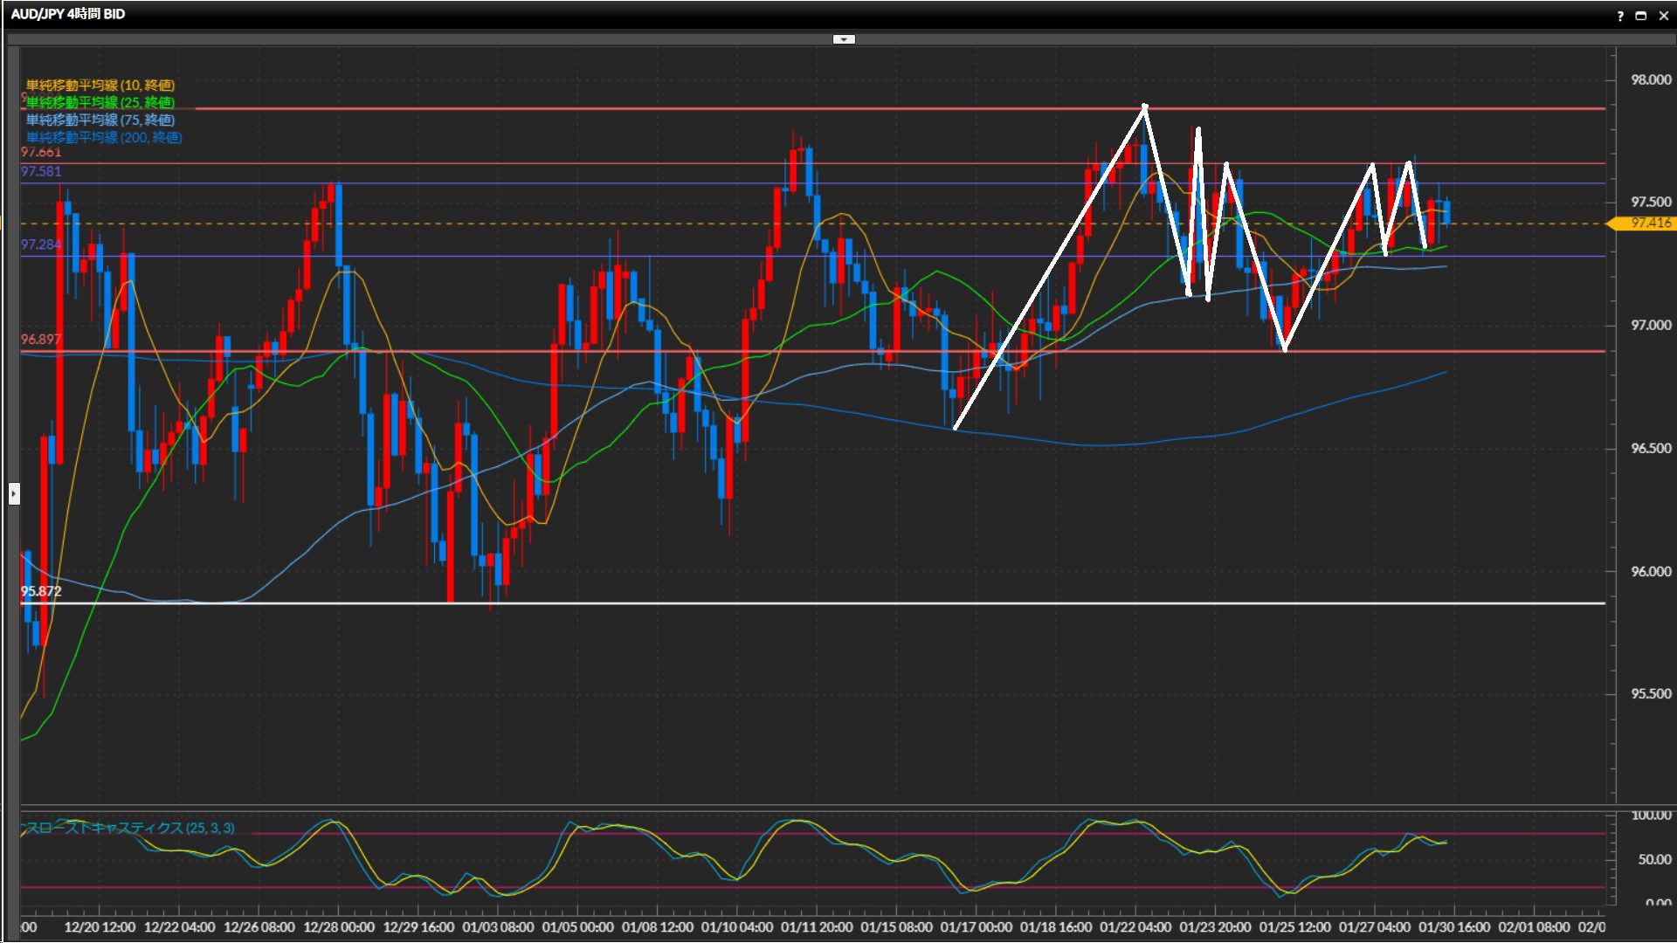The image size is (1677, 943).
Task: Select the purple 97.581 line label
Action: [x=41, y=171]
